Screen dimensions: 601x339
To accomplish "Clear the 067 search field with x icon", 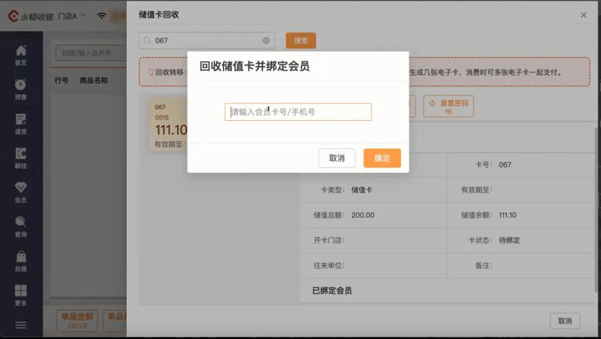I will (266, 41).
